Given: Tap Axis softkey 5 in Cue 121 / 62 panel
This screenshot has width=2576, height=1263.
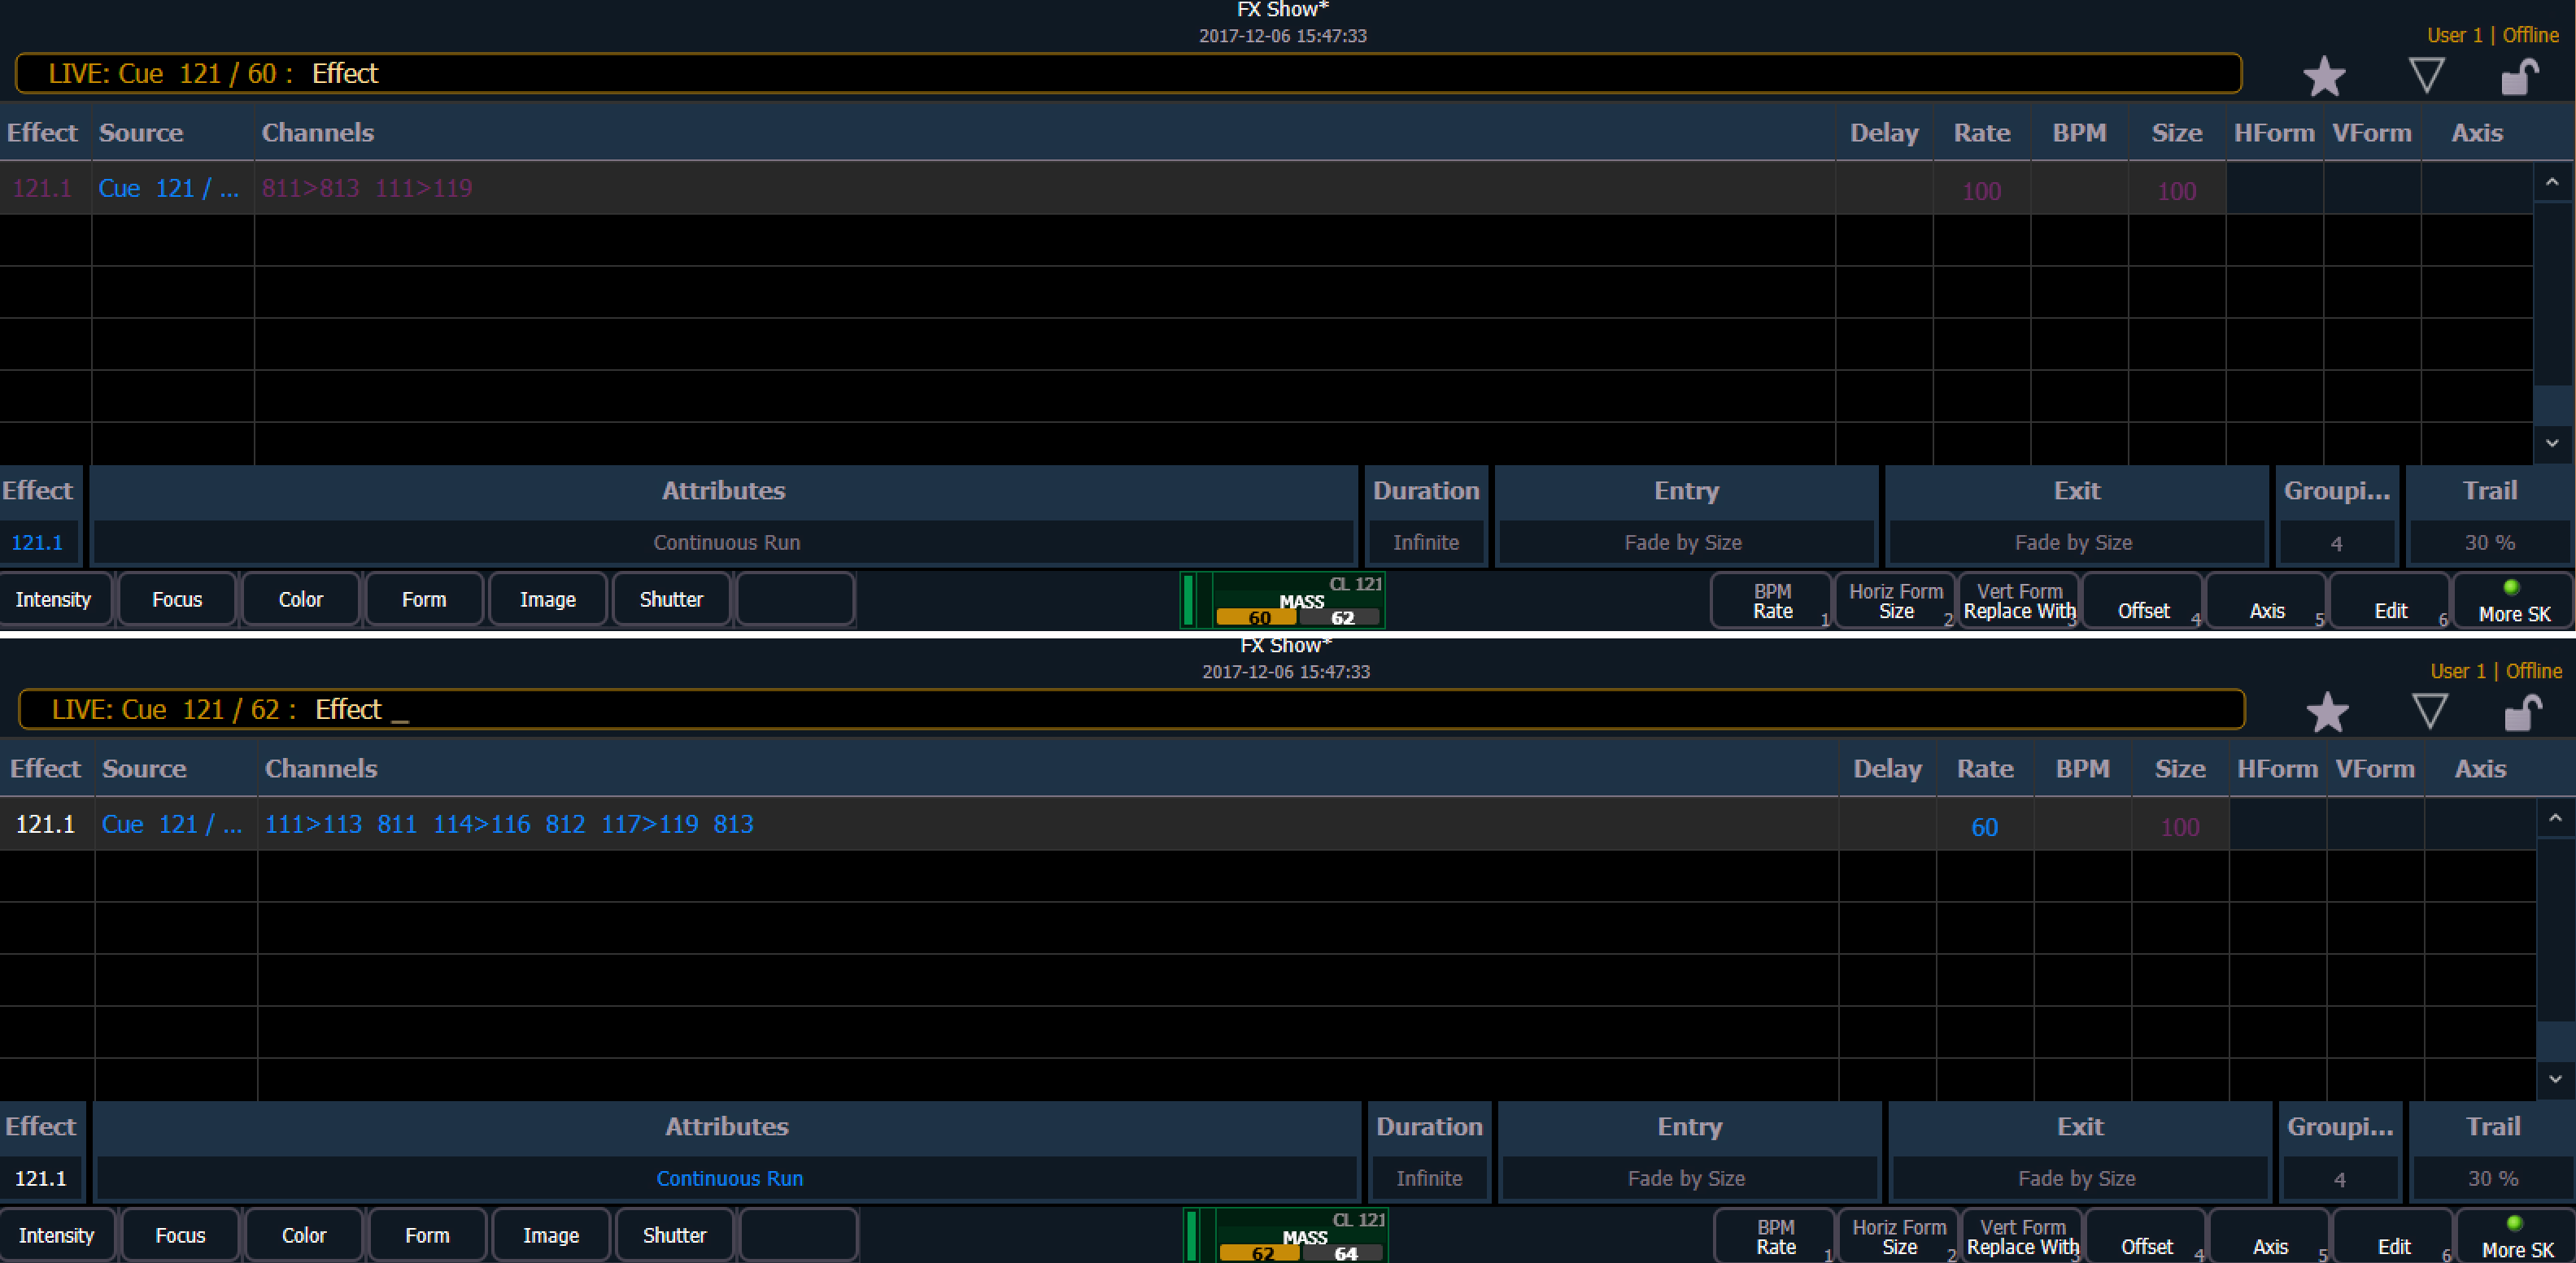Looking at the screenshot, I should pos(2269,1237).
